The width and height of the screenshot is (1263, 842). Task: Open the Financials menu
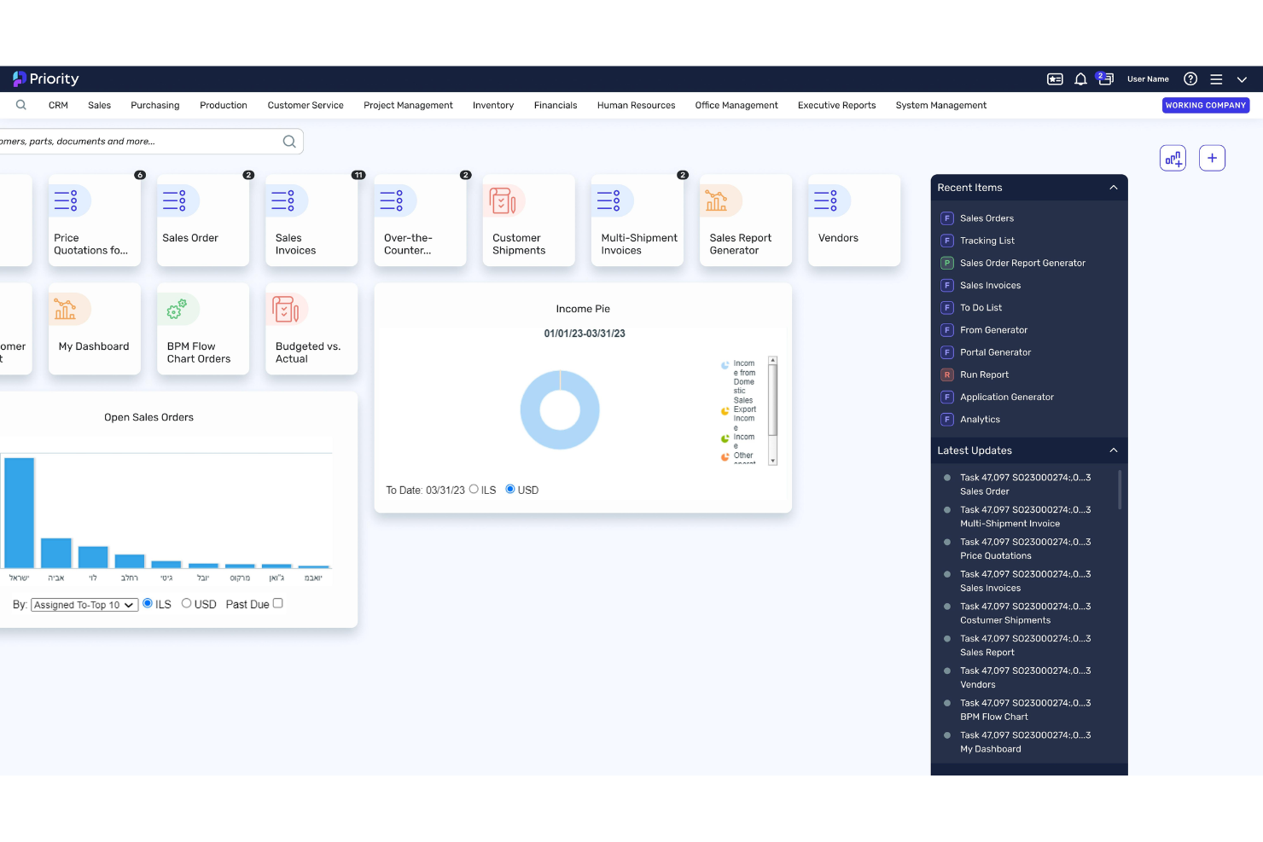[556, 105]
